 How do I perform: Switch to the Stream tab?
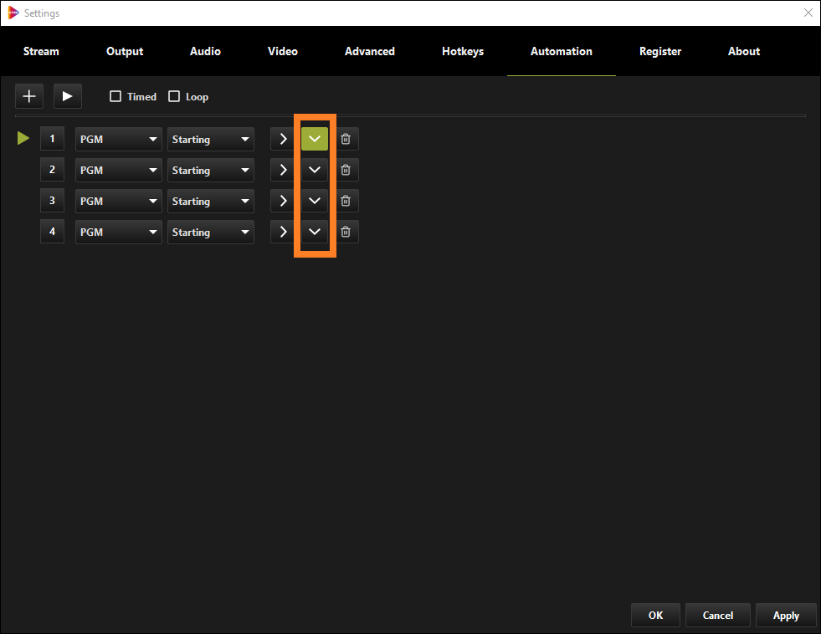[41, 51]
